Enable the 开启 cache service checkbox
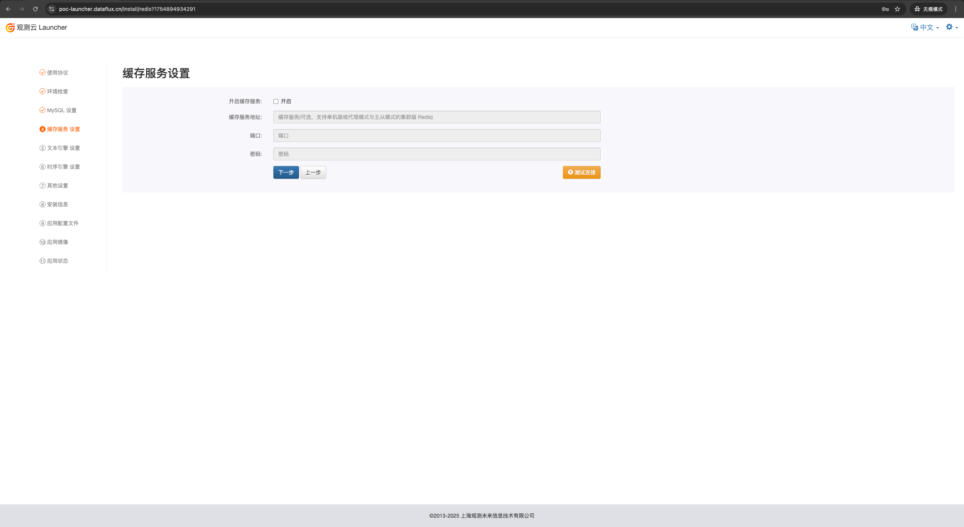This screenshot has width=964, height=527. pos(276,101)
